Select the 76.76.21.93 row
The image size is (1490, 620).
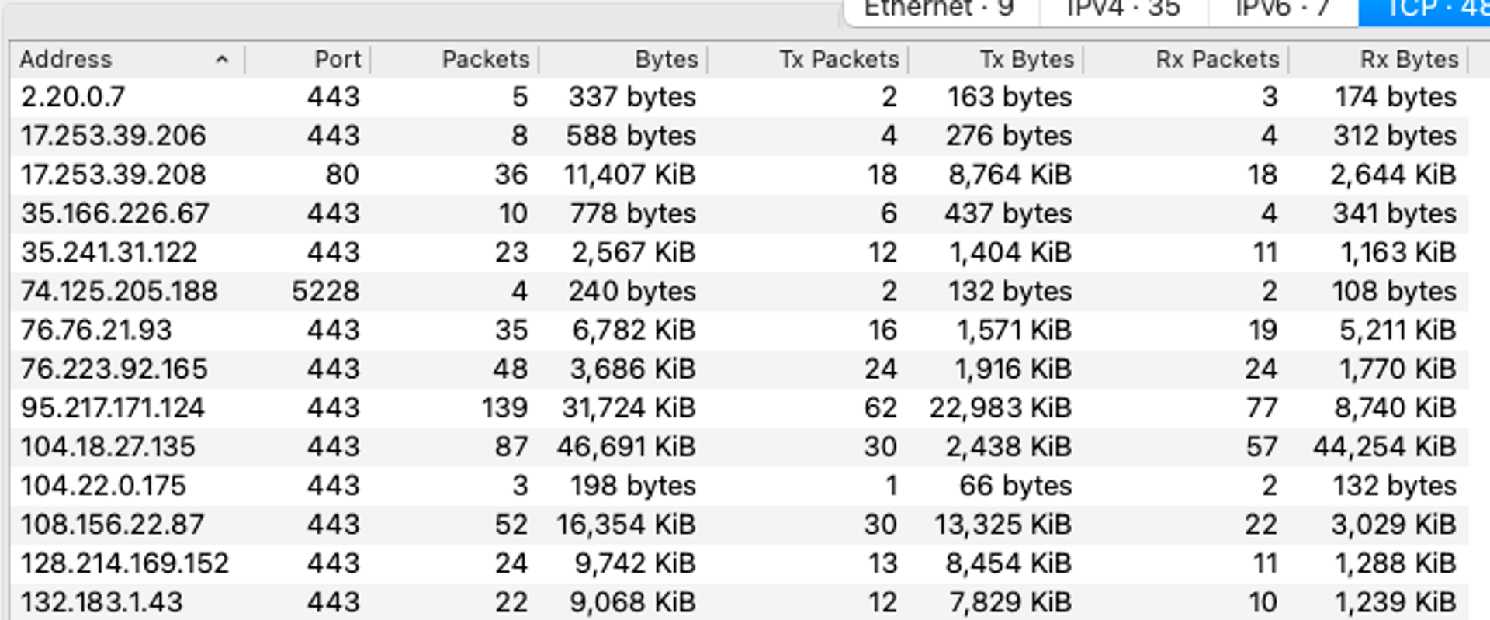pos(96,331)
